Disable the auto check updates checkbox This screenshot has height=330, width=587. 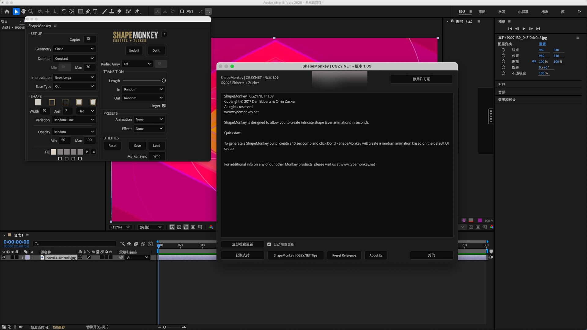(269, 244)
